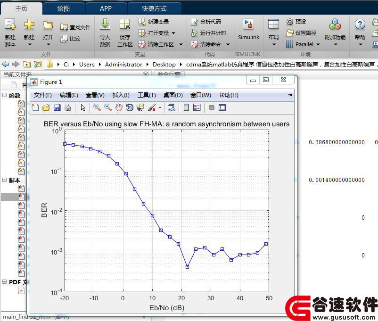Image resolution: width=378 pixels, height=321 pixels.
Task: Collapse the 函数 group in current folder
Action: 5,95
